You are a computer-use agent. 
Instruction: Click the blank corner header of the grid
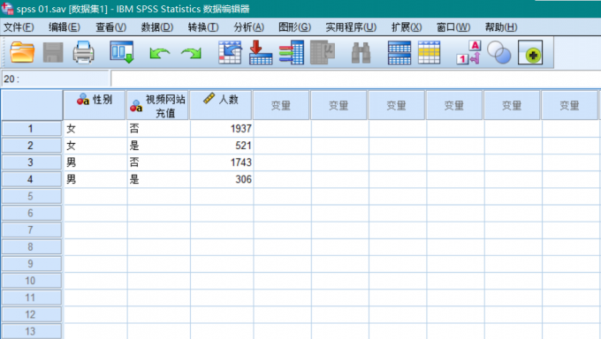click(32, 105)
